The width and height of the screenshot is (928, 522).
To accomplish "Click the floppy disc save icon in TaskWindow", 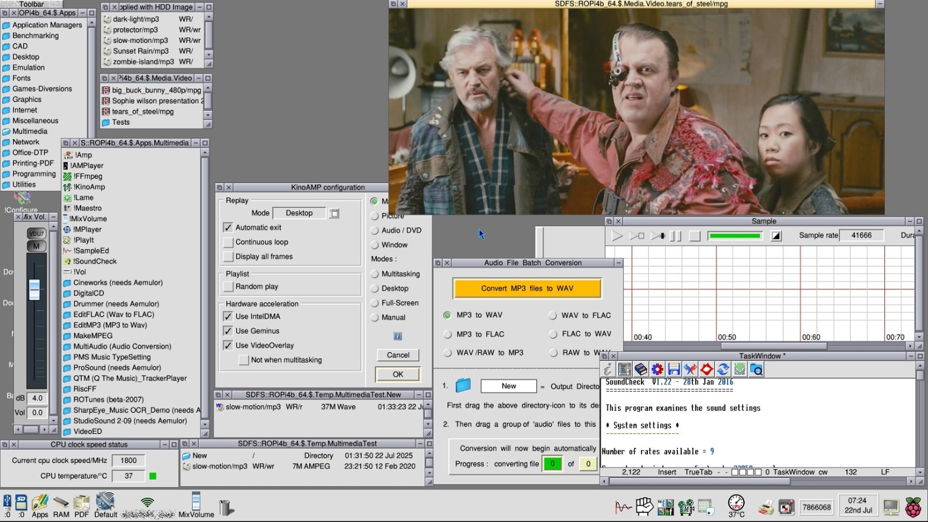I will click(673, 370).
